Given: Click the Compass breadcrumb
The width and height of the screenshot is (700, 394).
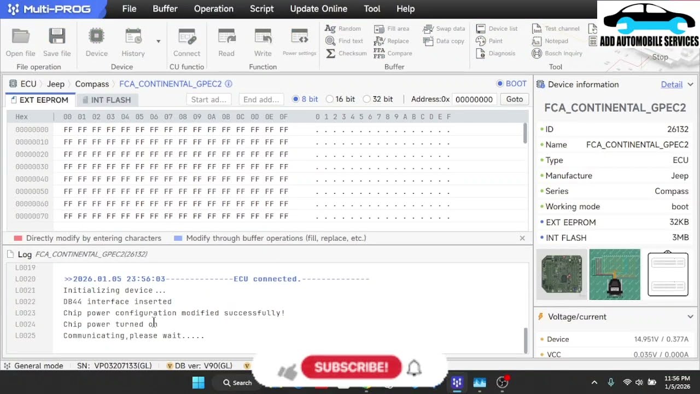Looking at the screenshot, I should (92, 84).
